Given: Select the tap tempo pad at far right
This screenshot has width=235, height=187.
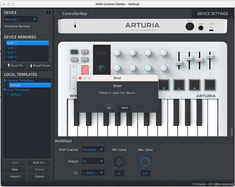Looking at the screenshot, I should pyautogui.click(x=210, y=85).
